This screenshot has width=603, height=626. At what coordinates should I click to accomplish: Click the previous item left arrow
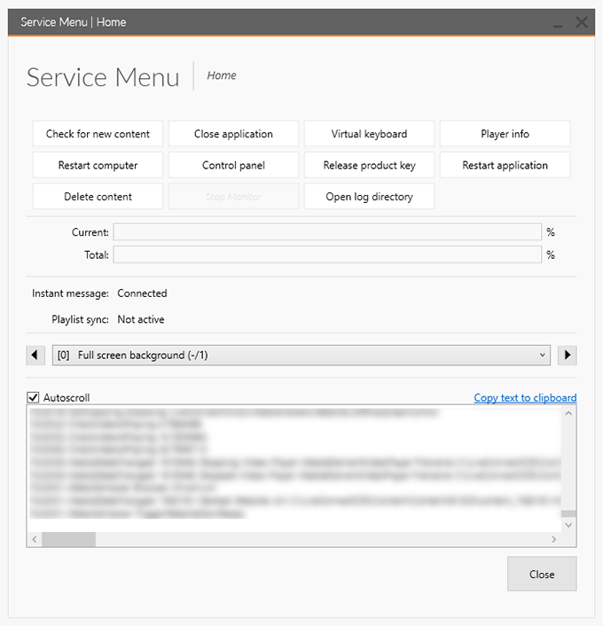(35, 356)
